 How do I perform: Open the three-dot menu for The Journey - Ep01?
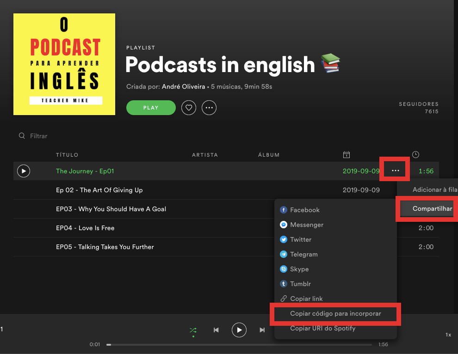point(395,171)
